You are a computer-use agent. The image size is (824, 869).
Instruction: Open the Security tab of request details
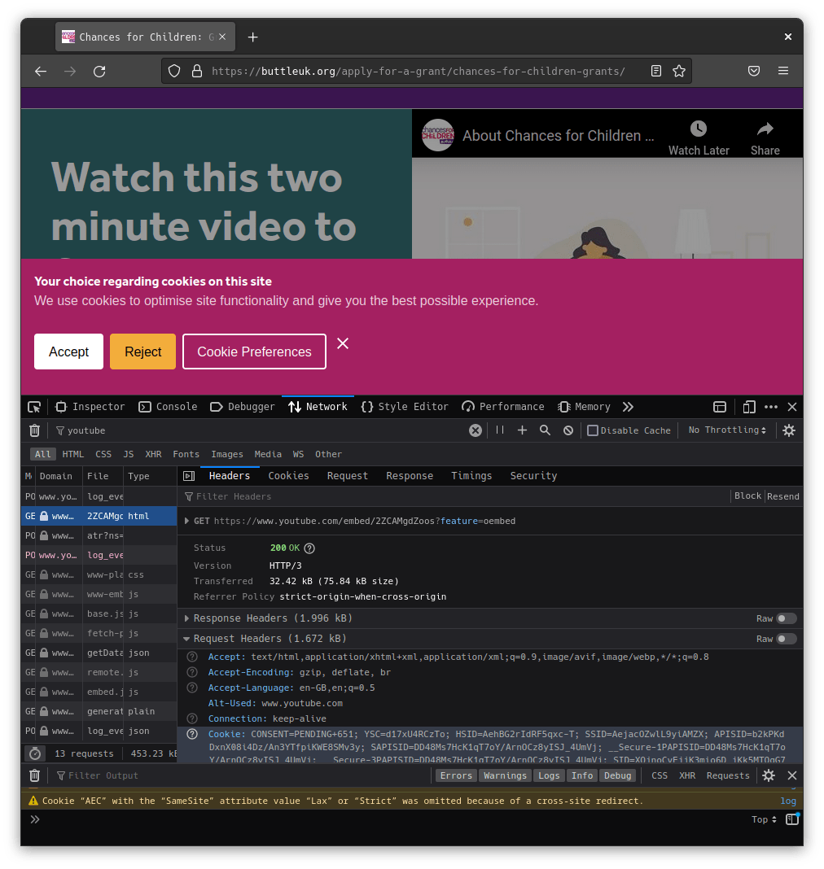(x=533, y=476)
